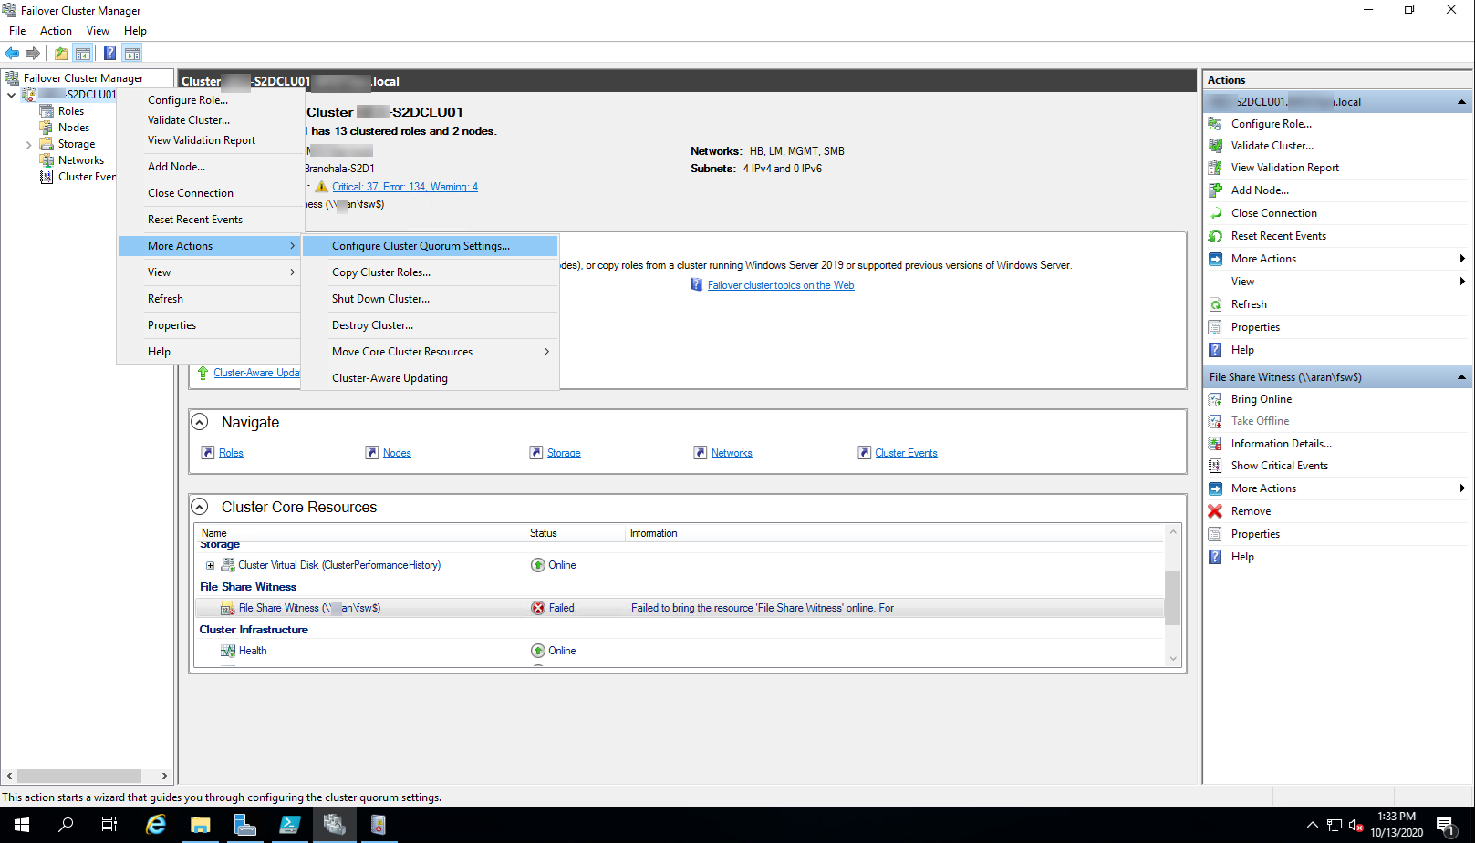Click cluster More Actions icon in Actions
This screenshot has width=1475, height=843.
(1215, 259)
